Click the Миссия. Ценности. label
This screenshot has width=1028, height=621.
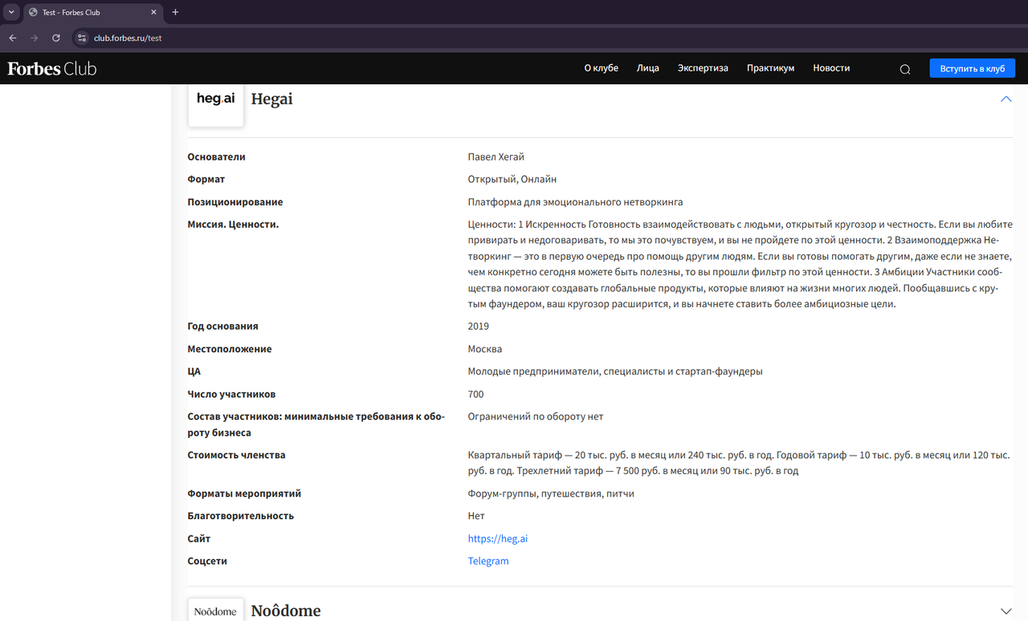(234, 224)
